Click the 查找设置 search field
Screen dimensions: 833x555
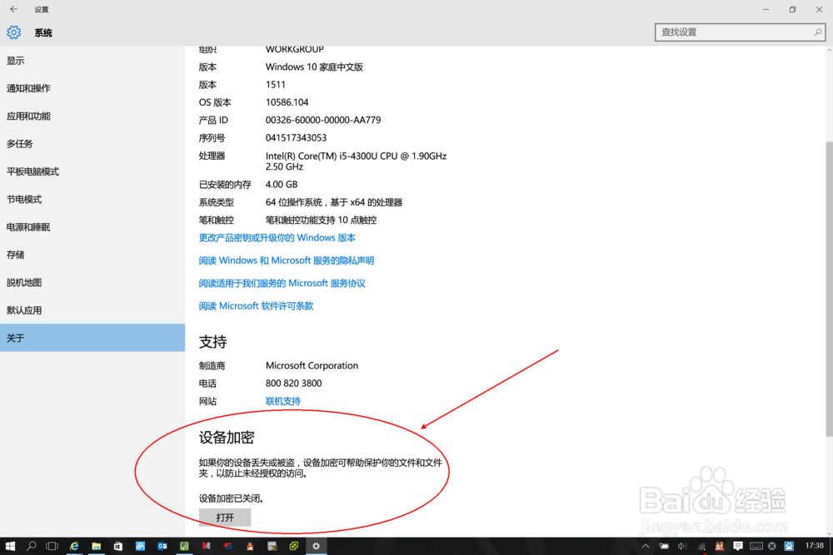point(740,32)
